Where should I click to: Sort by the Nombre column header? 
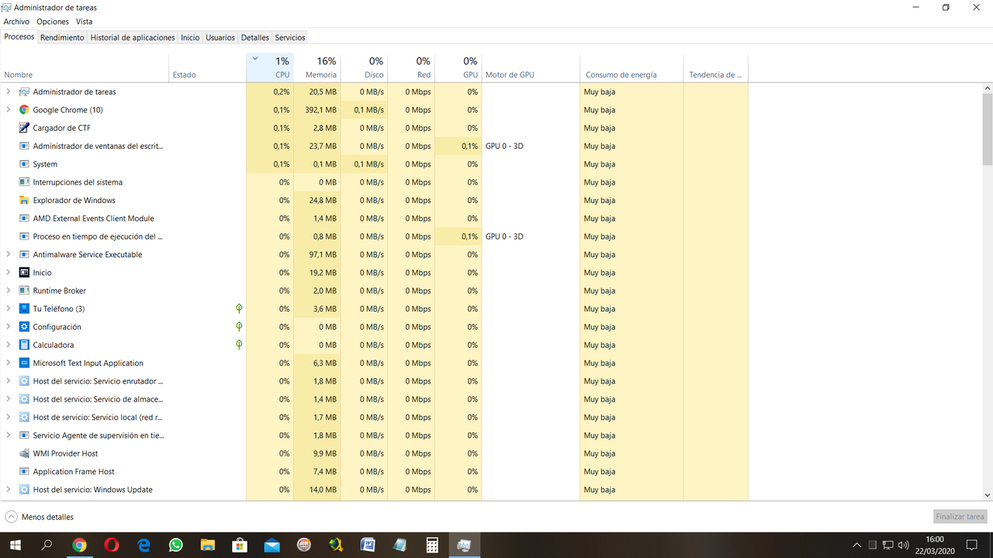tap(85, 68)
